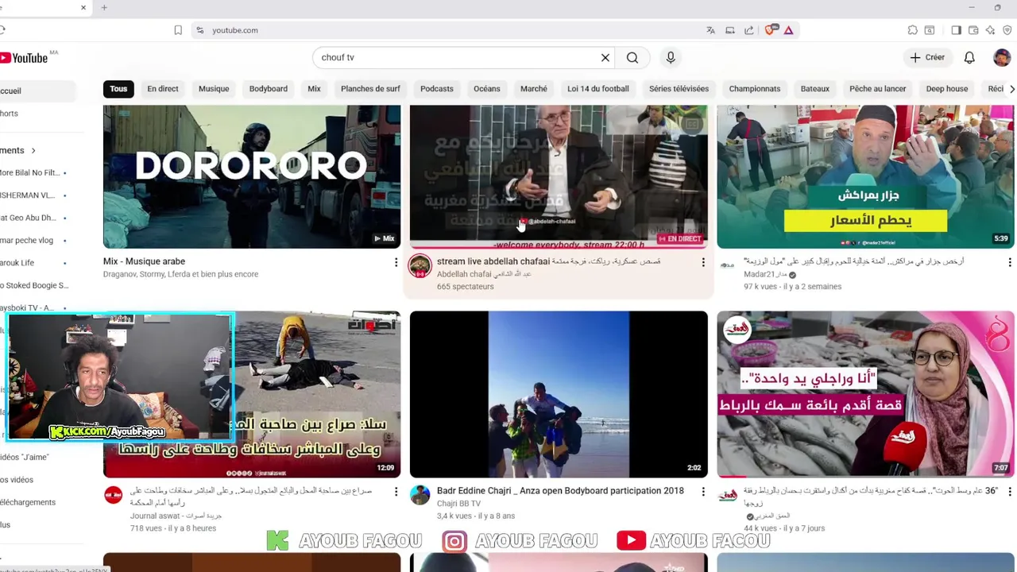Select the Podcasts filter chip
This screenshot has width=1017, height=572.
tap(437, 89)
